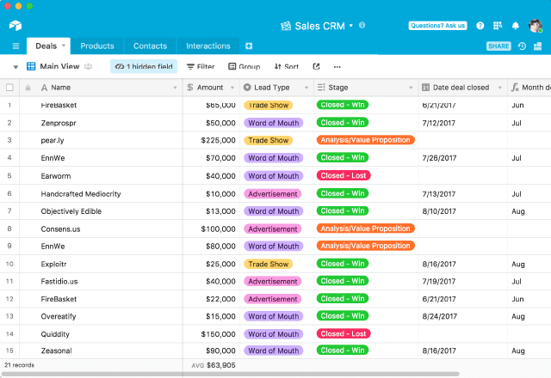Screen dimensions: 551x378
Task: Open Sales CRM title dropdown arrow
Action: [x=350, y=26]
